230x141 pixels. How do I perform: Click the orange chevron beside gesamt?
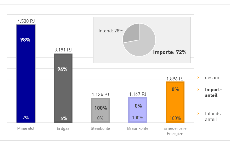(x=198, y=78)
